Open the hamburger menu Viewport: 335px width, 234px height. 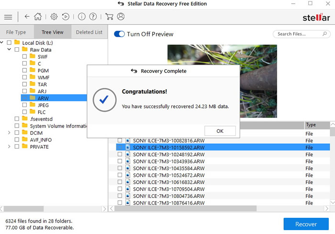(x=8, y=17)
